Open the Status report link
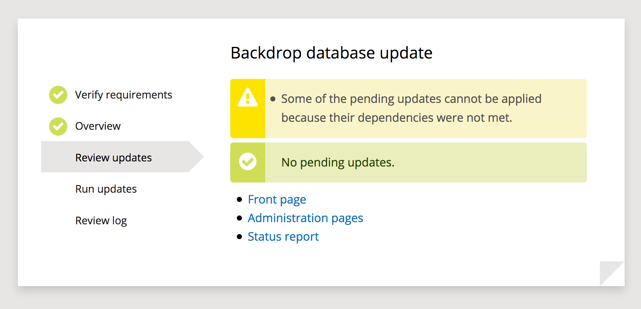 283,237
